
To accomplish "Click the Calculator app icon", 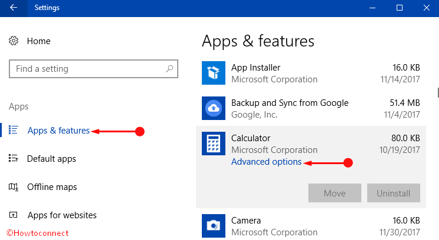I will pos(214,144).
